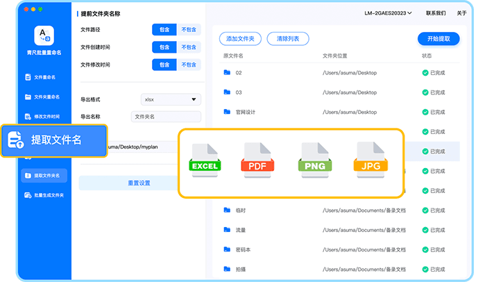The image size is (485, 282).
Task: Open the 导出格式 xlsx dropdown
Action: [170, 99]
